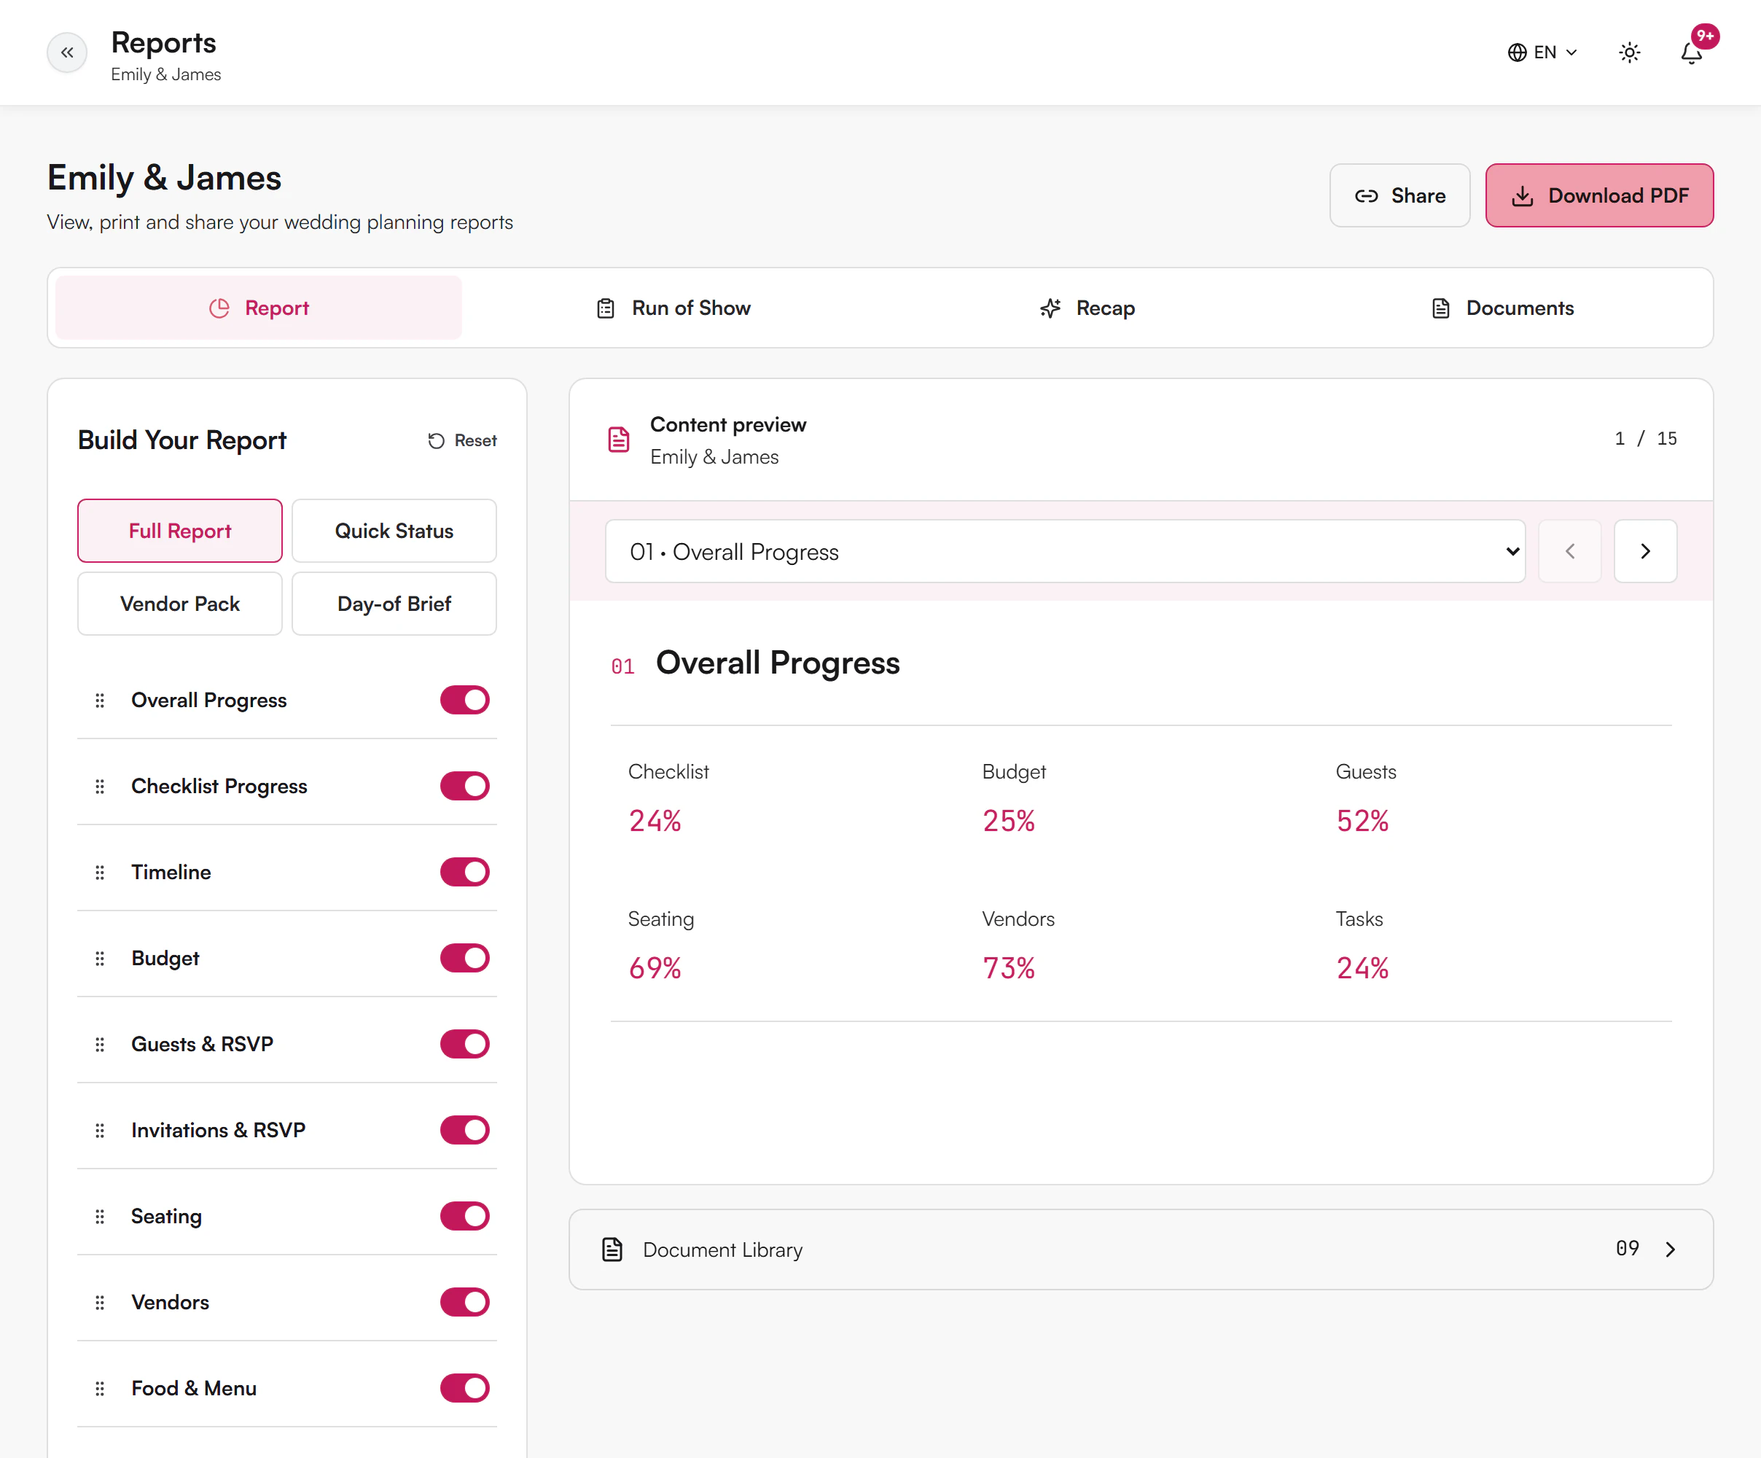
Task: Disable the Checklist Progress toggle
Action: 464,786
